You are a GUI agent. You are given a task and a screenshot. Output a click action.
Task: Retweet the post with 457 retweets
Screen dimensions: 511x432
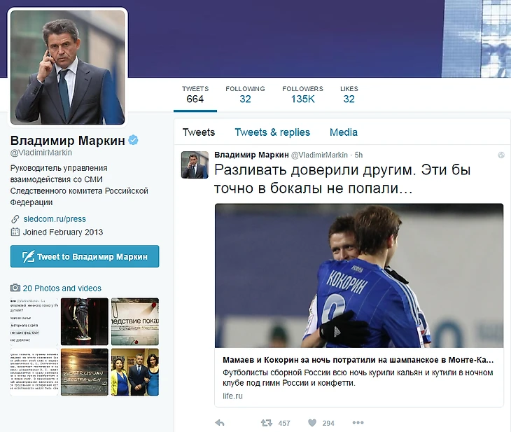coord(267,423)
